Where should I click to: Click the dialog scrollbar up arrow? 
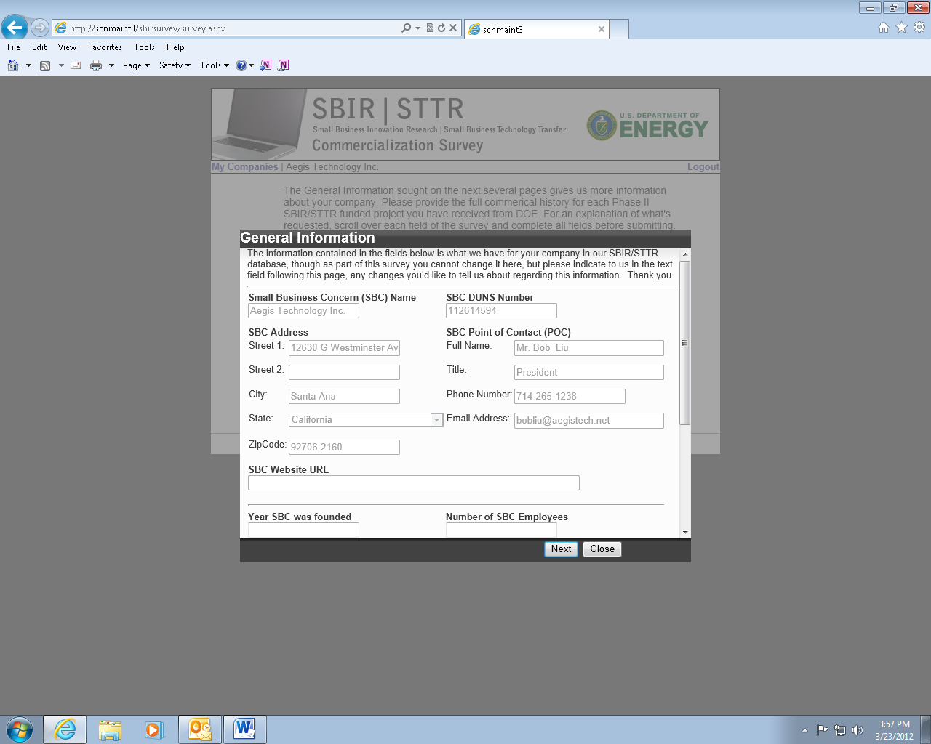(x=684, y=255)
